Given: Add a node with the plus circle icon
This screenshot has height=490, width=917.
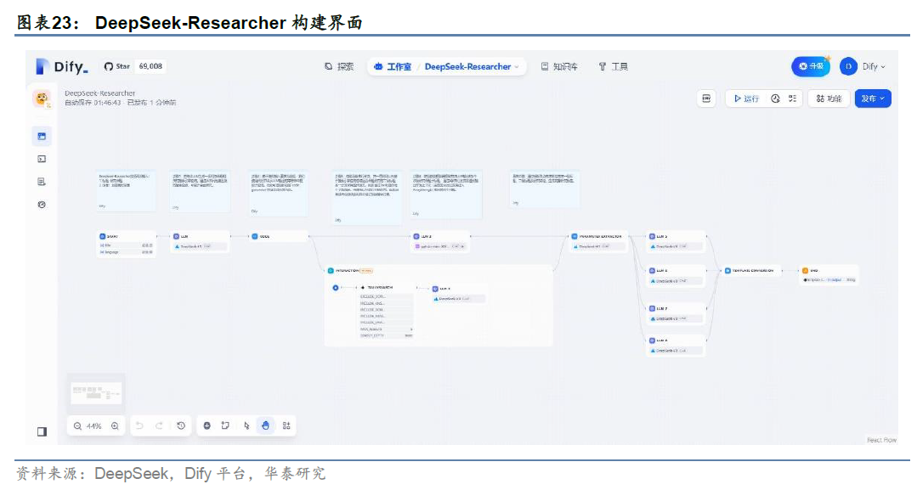Looking at the screenshot, I should (207, 425).
